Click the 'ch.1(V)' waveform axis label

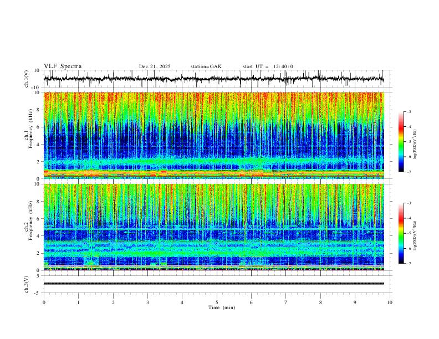[x=27, y=79]
